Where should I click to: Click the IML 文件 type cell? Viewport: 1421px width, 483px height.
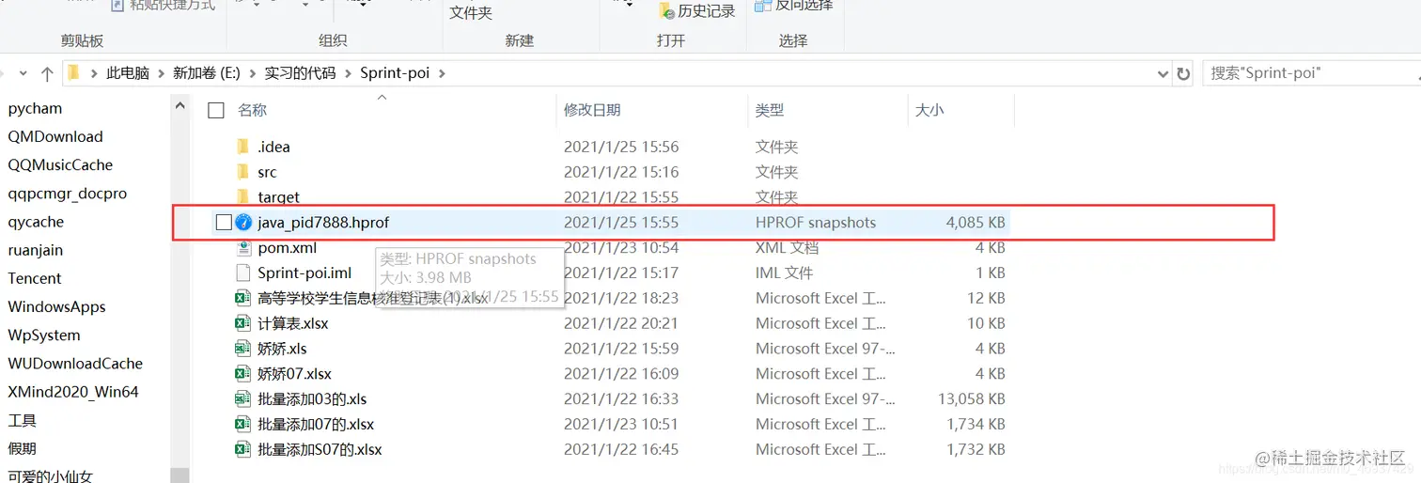pos(784,273)
